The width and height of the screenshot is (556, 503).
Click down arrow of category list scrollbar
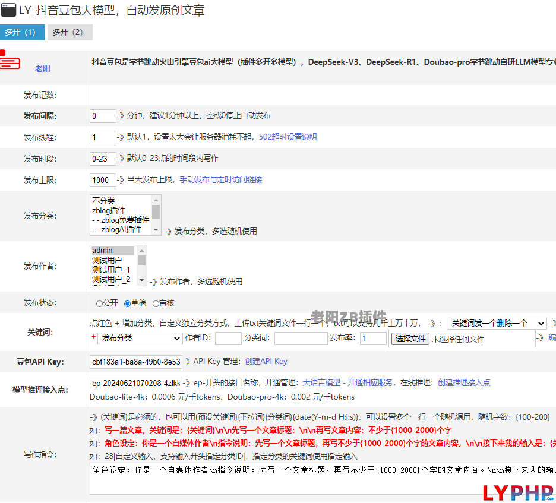(x=156, y=230)
